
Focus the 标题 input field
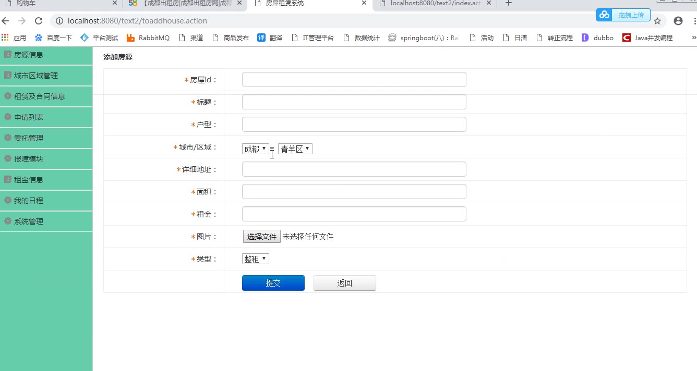pos(354,102)
